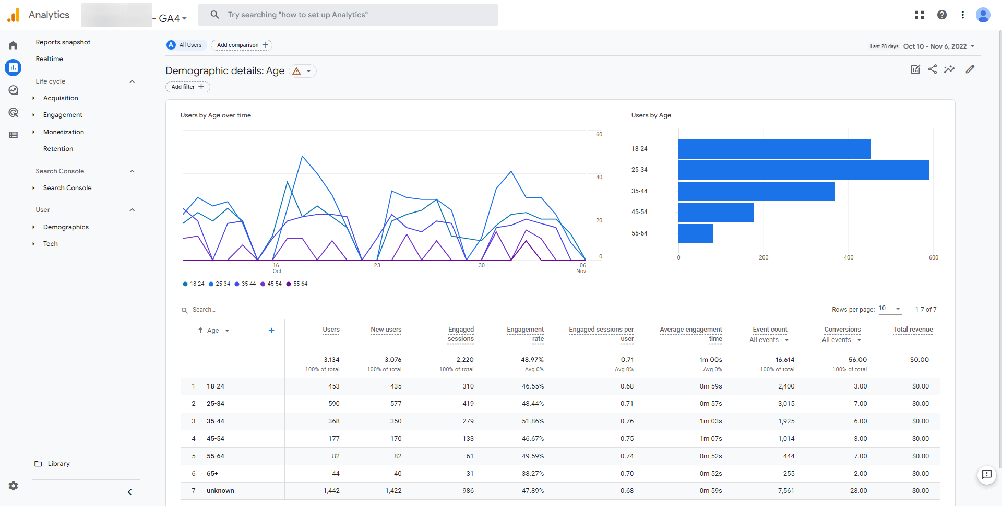
Task: Add a comparison to the report
Action: [242, 45]
